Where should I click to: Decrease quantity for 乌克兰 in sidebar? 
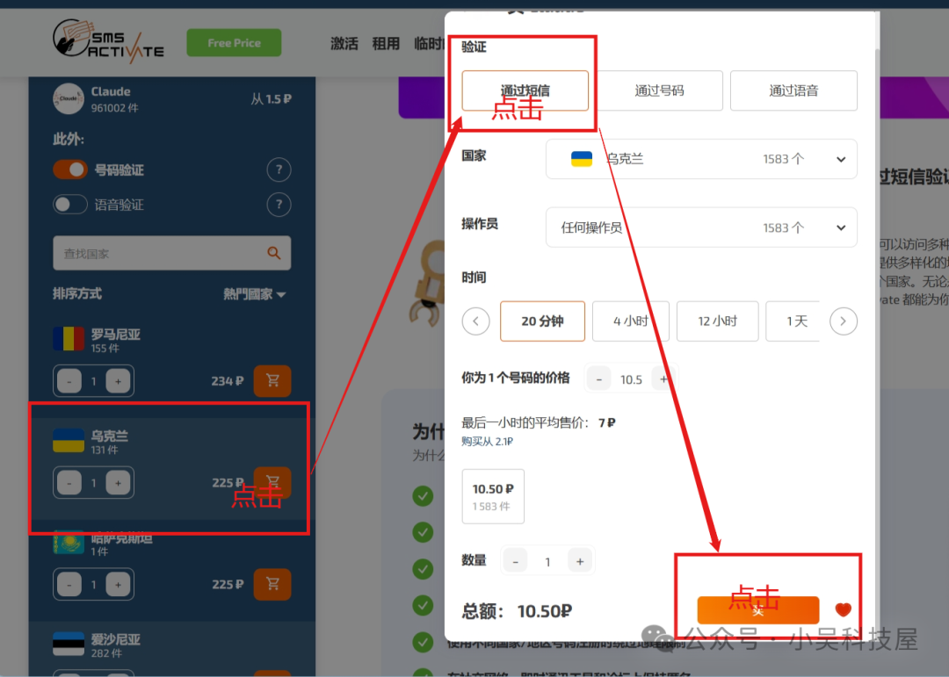coord(69,483)
